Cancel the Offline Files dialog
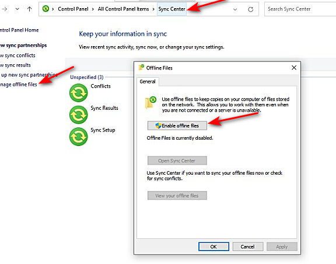336x264 pixels. tap(248, 246)
